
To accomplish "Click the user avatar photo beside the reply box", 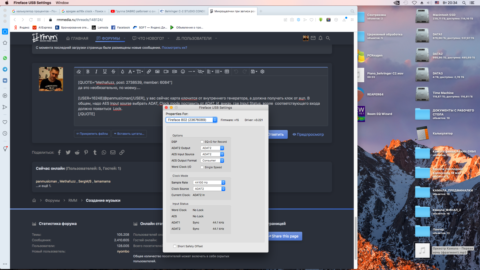I will 51,79.
